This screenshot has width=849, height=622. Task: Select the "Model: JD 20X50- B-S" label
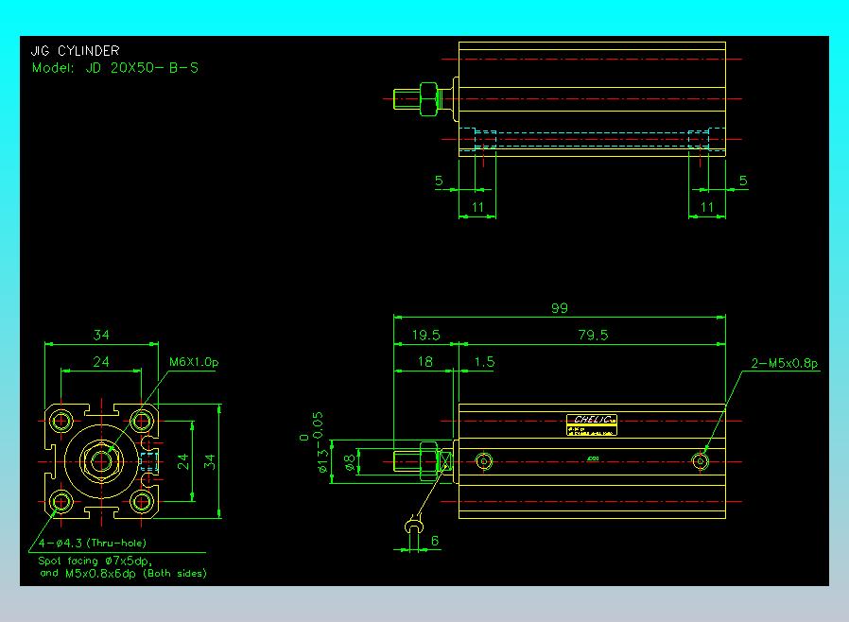[x=114, y=68]
